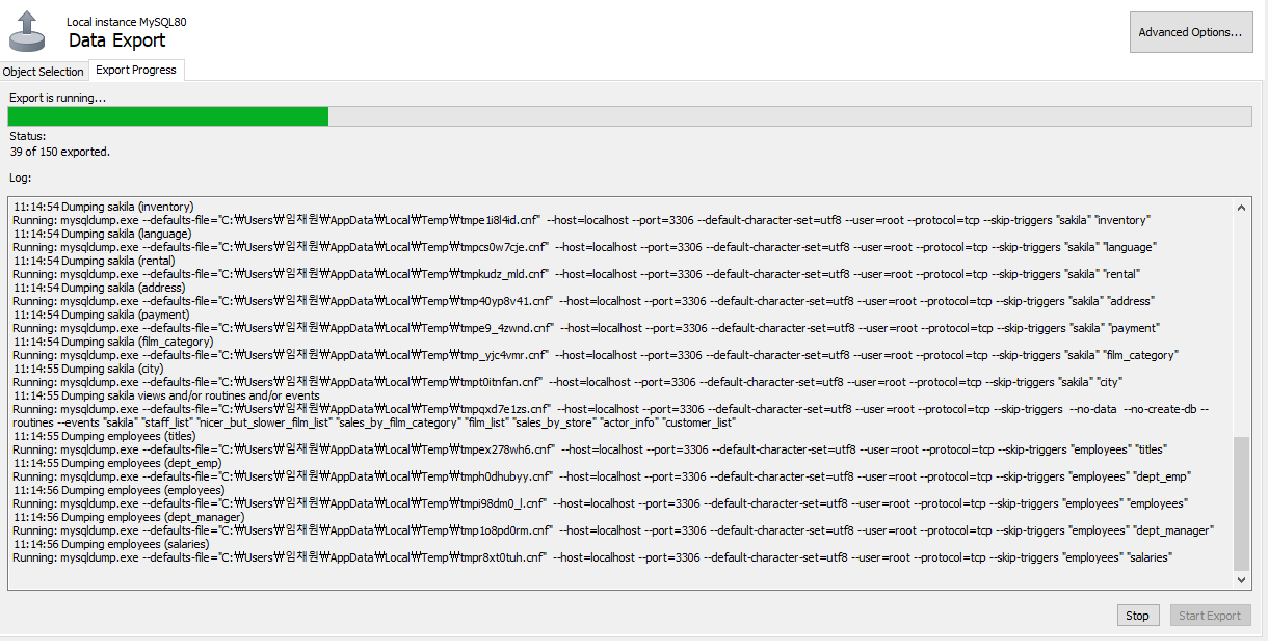Click the log scrollbar down arrow
Screen dimensions: 1268x641
[x=1241, y=580]
